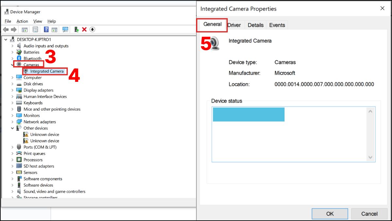Click the Batteries category icon
Screen dimensions: 392x221
click(x=19, y=52)
